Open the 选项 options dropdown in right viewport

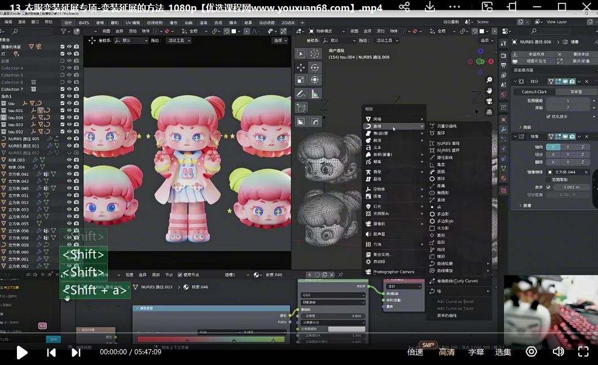tap(487, 41)
